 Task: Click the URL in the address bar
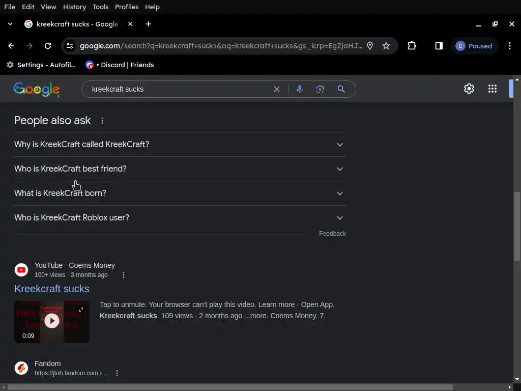click(221, 46)
